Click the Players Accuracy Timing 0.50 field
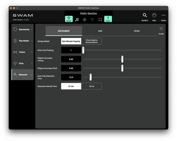 [71, 59]
